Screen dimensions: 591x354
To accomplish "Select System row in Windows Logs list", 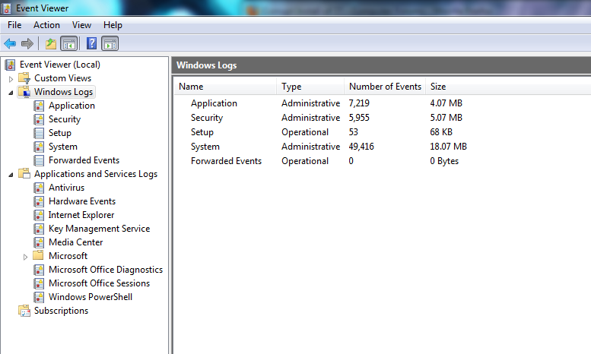I will [x=205, y=147].
